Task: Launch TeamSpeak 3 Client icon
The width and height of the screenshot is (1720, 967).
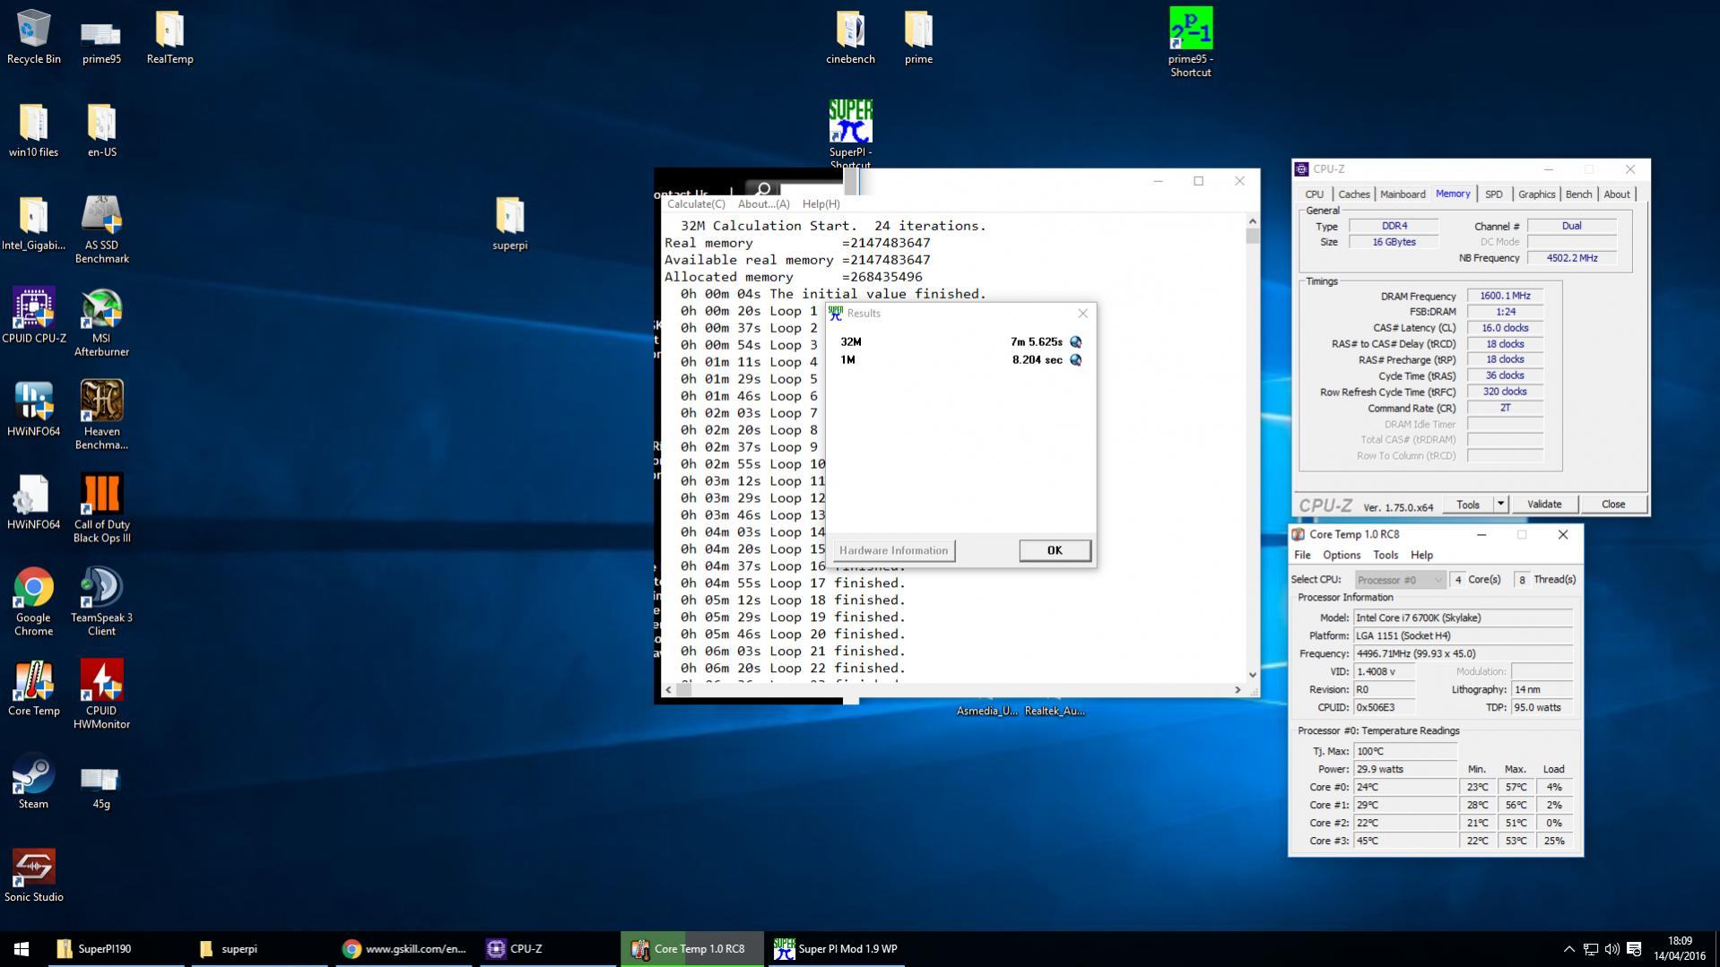Action: (101, 602)
